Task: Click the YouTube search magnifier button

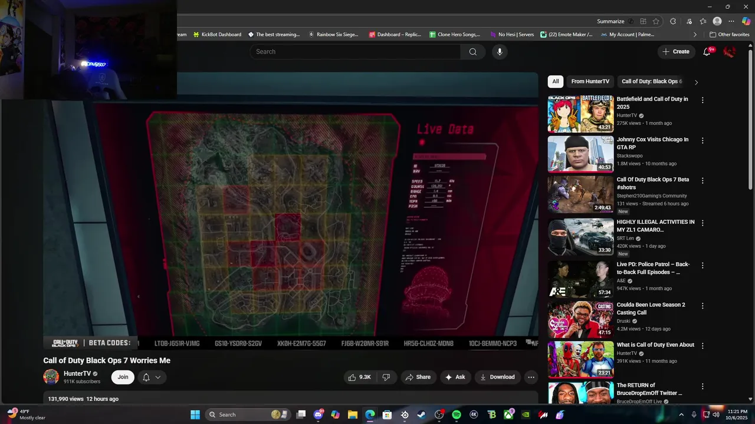Action: coord(473,52)
